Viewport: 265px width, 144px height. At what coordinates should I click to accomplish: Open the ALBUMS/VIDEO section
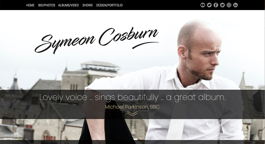coord(68,5)
